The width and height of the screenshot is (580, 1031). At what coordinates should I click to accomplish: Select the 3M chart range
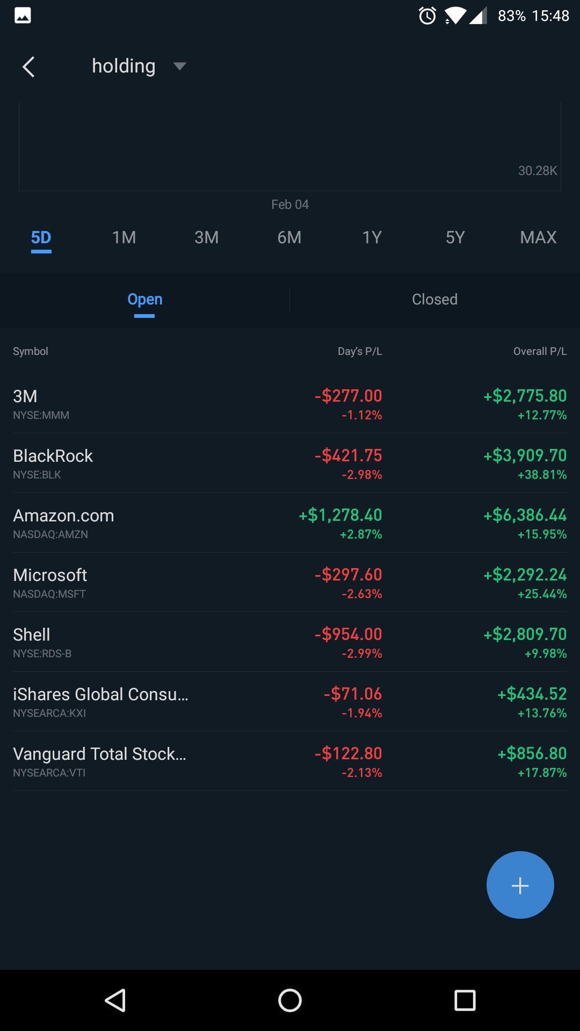coord(207,237)
